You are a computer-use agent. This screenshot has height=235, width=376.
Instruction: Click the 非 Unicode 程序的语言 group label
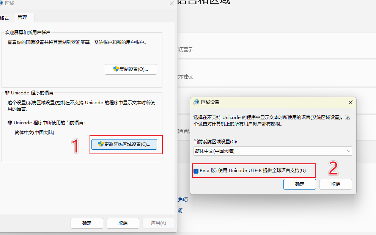pyautogui.click(x=29, y=93)
